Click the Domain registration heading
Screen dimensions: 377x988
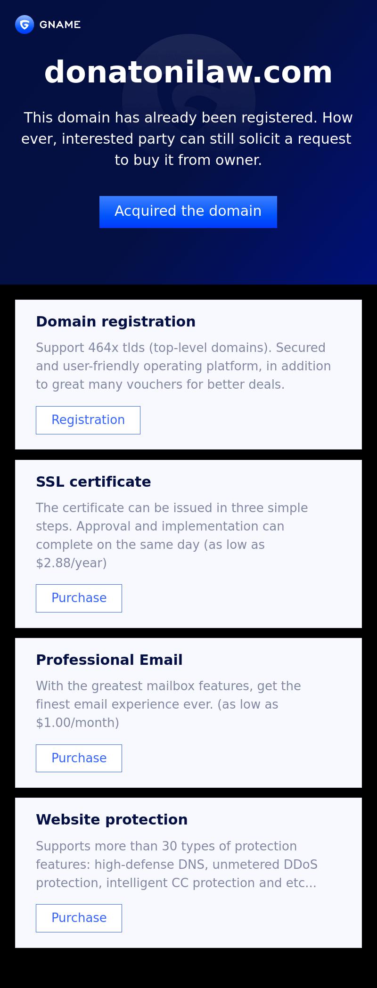tap(115, 321)
